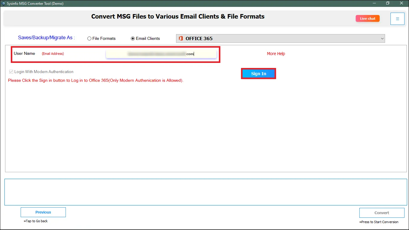Focus the User Name email input field

[x=161, y=54]
